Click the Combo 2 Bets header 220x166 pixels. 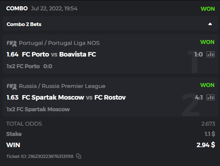tap(110, 24)
